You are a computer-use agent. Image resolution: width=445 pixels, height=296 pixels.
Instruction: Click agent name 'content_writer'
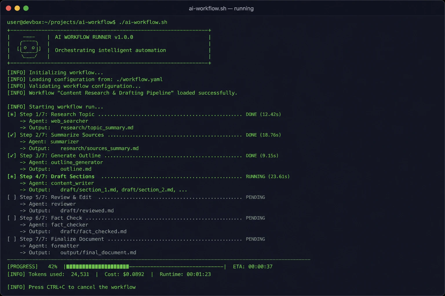pos(72,183)
